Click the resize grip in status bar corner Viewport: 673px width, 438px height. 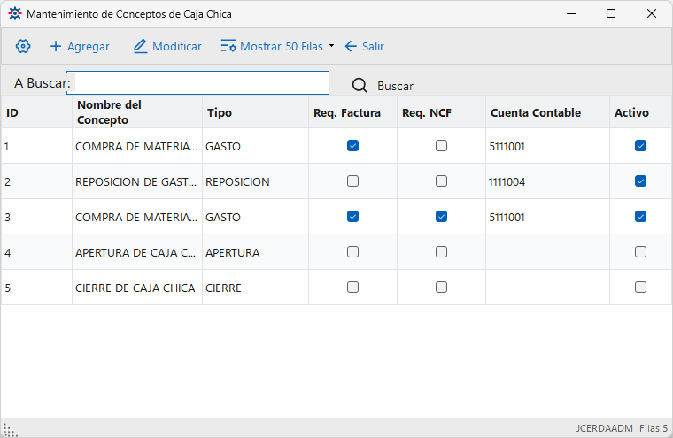[10, 429]
